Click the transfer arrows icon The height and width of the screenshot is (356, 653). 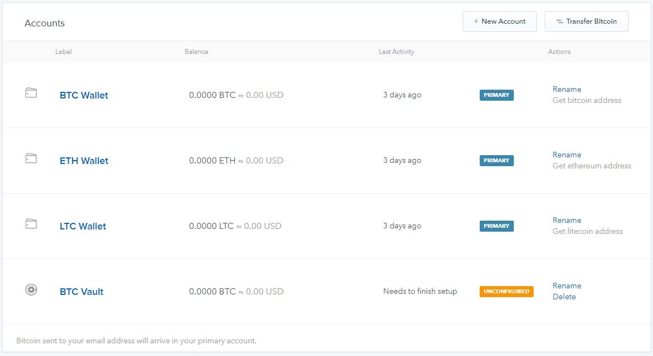559,21
